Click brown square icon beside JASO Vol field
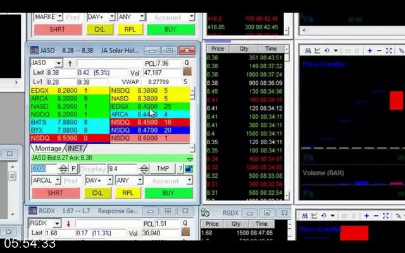 [x=187, y=71]
